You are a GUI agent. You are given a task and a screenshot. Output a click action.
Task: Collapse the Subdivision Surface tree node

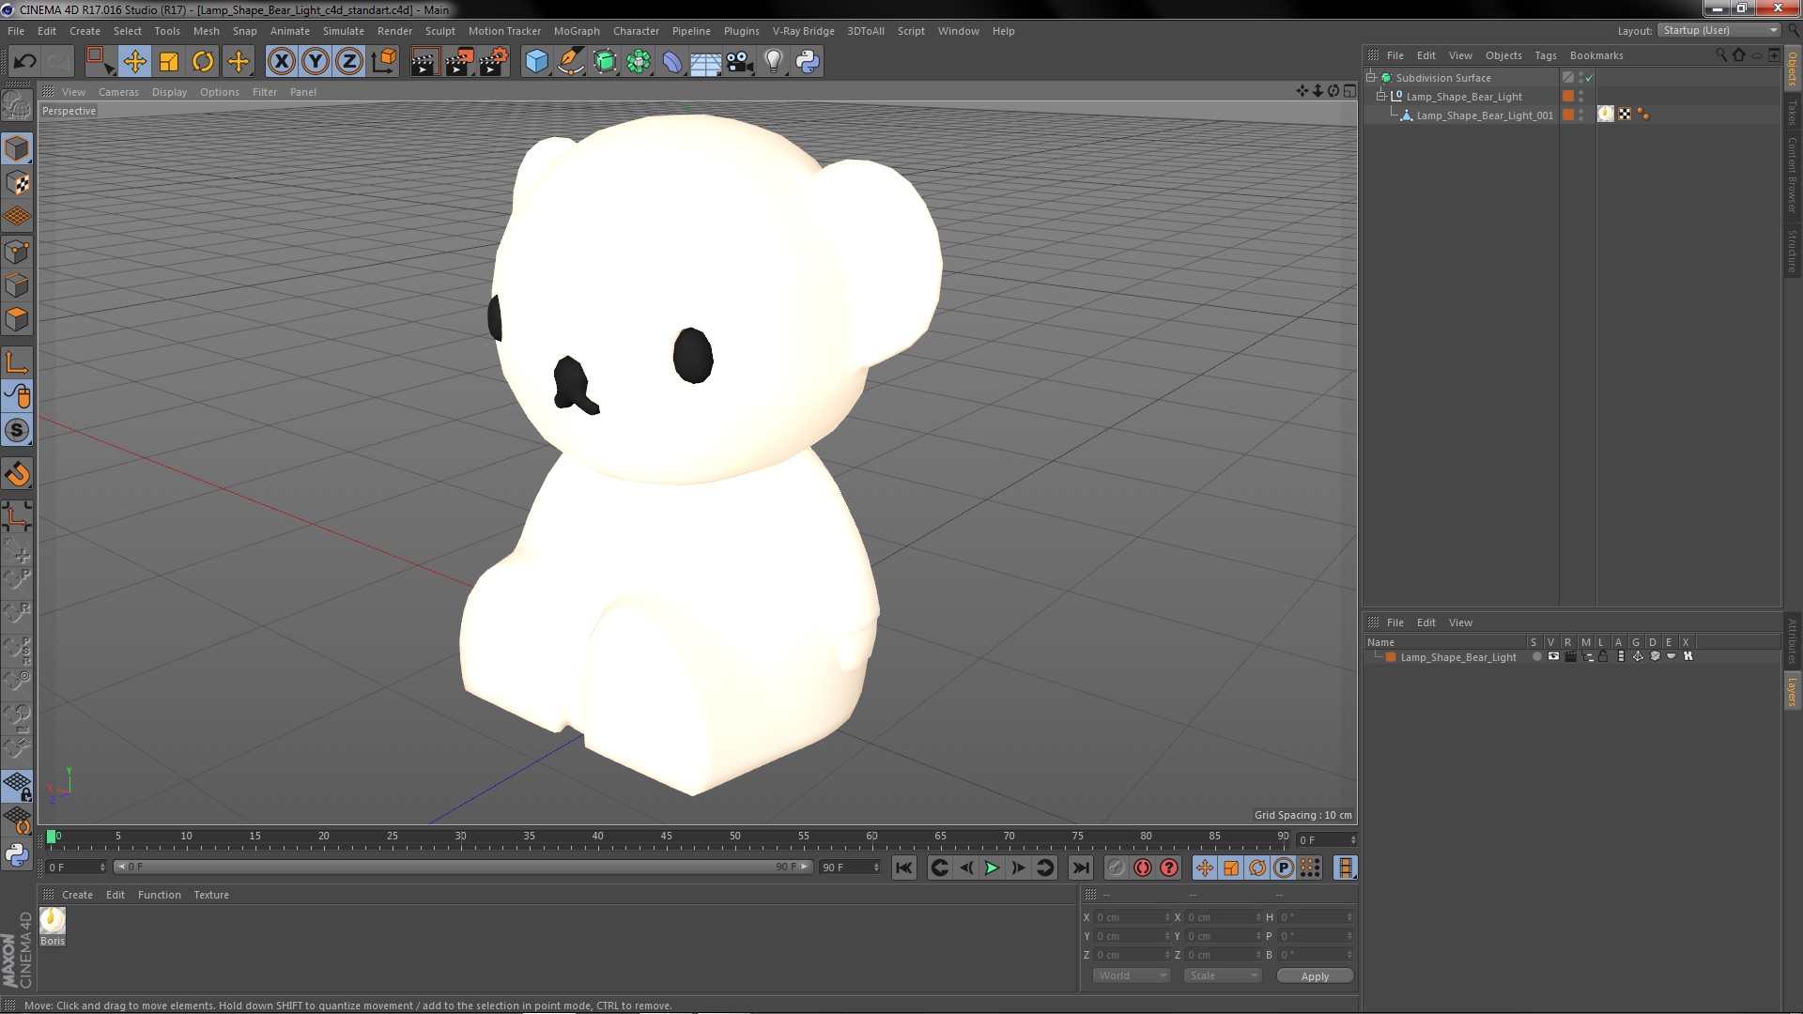coord(1371,78)
